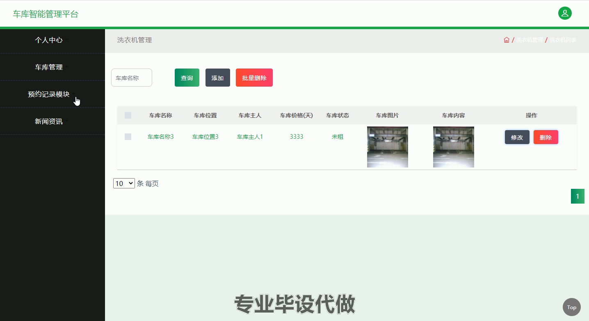Click the 修改 button for 车库名称3
The width and height of the screenshot is (589, 321).
tap(517, 137)
